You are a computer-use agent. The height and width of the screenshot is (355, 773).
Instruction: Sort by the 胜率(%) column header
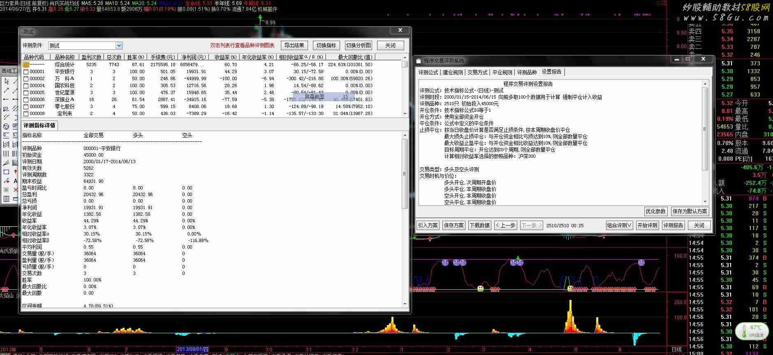coord(136,57)
